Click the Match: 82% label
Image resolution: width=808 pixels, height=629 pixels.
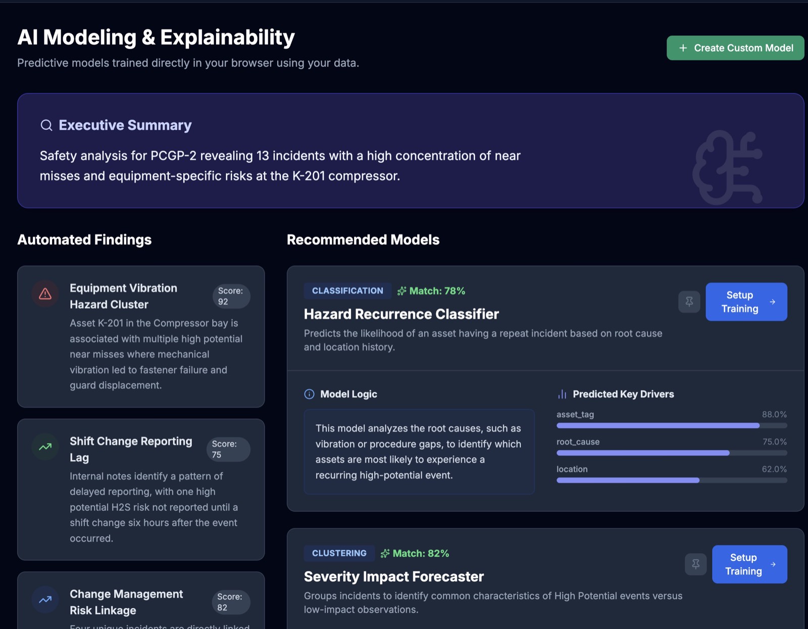point(421,553)
